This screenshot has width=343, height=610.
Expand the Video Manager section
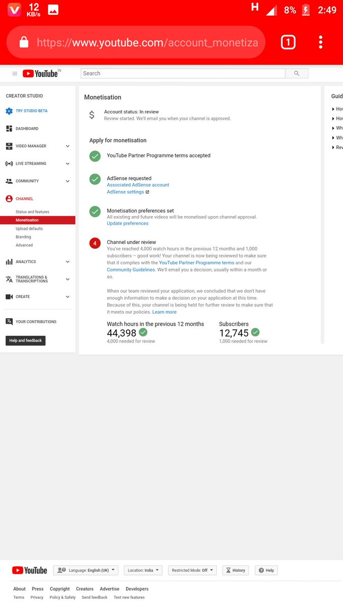68,146
